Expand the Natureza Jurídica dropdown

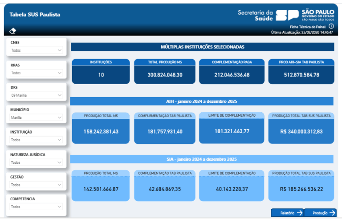coord(36,162)
